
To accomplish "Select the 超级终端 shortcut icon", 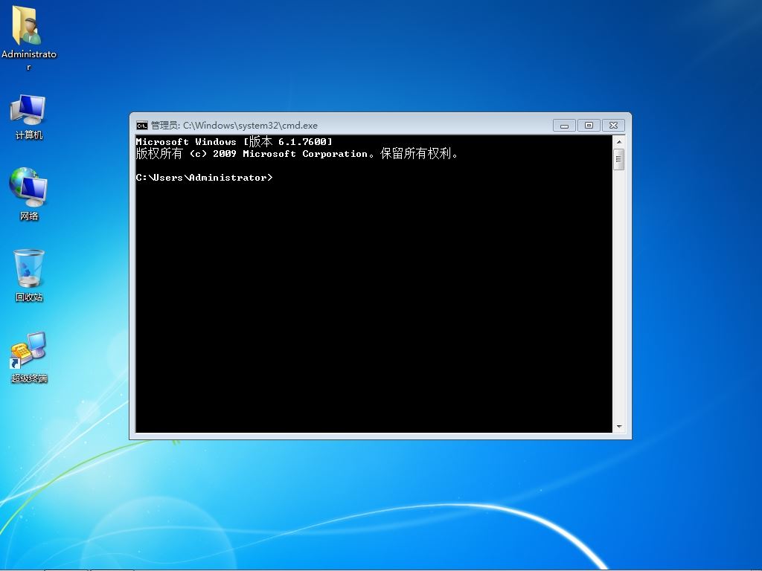I will [29, 358].
